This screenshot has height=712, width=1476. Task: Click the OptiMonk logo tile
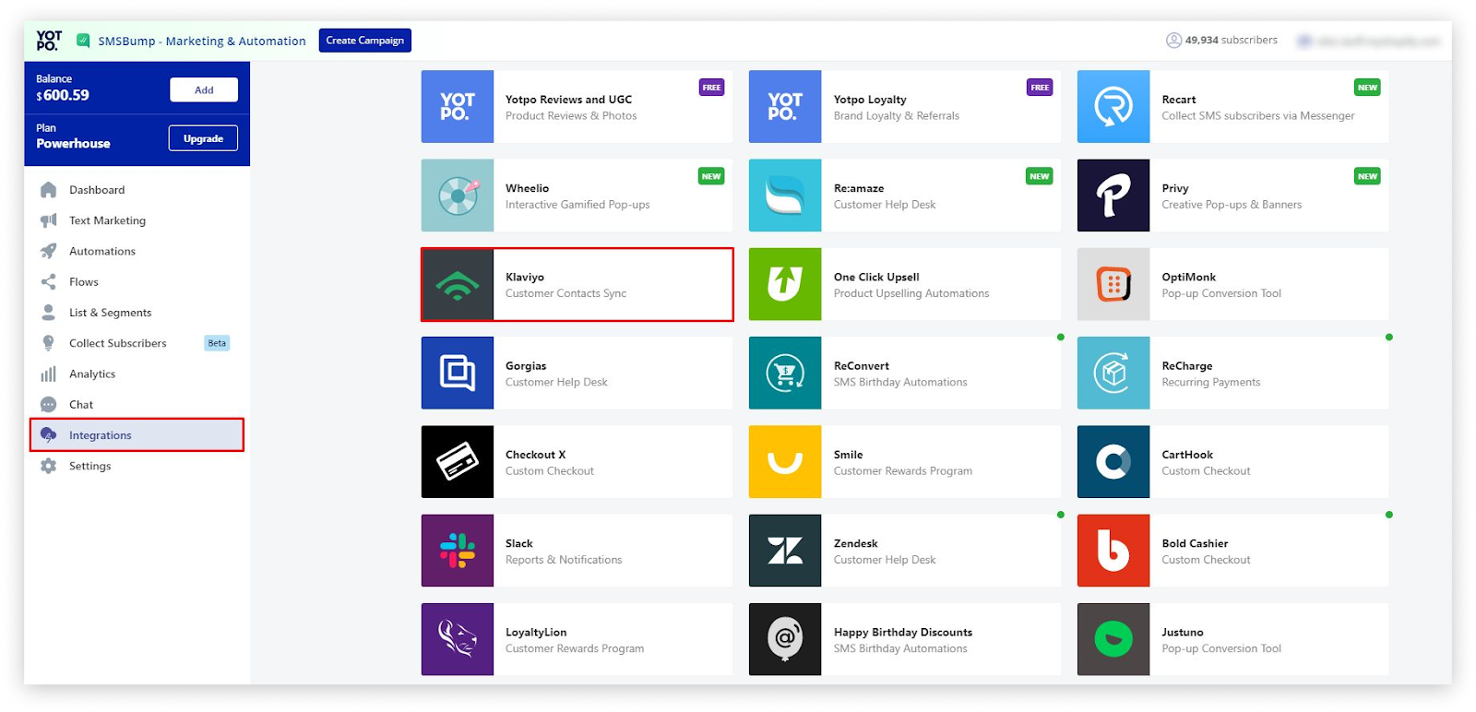[x=1113, y=284]
